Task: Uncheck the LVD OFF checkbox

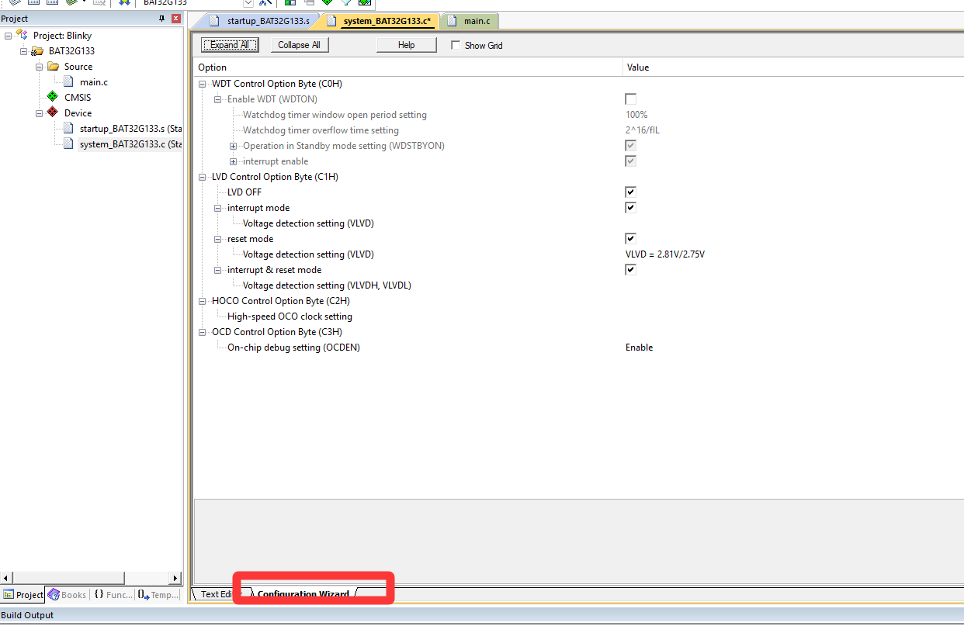Action: pos(631,192)
